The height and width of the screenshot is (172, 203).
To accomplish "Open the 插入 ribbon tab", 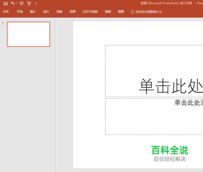I will 33,12.
